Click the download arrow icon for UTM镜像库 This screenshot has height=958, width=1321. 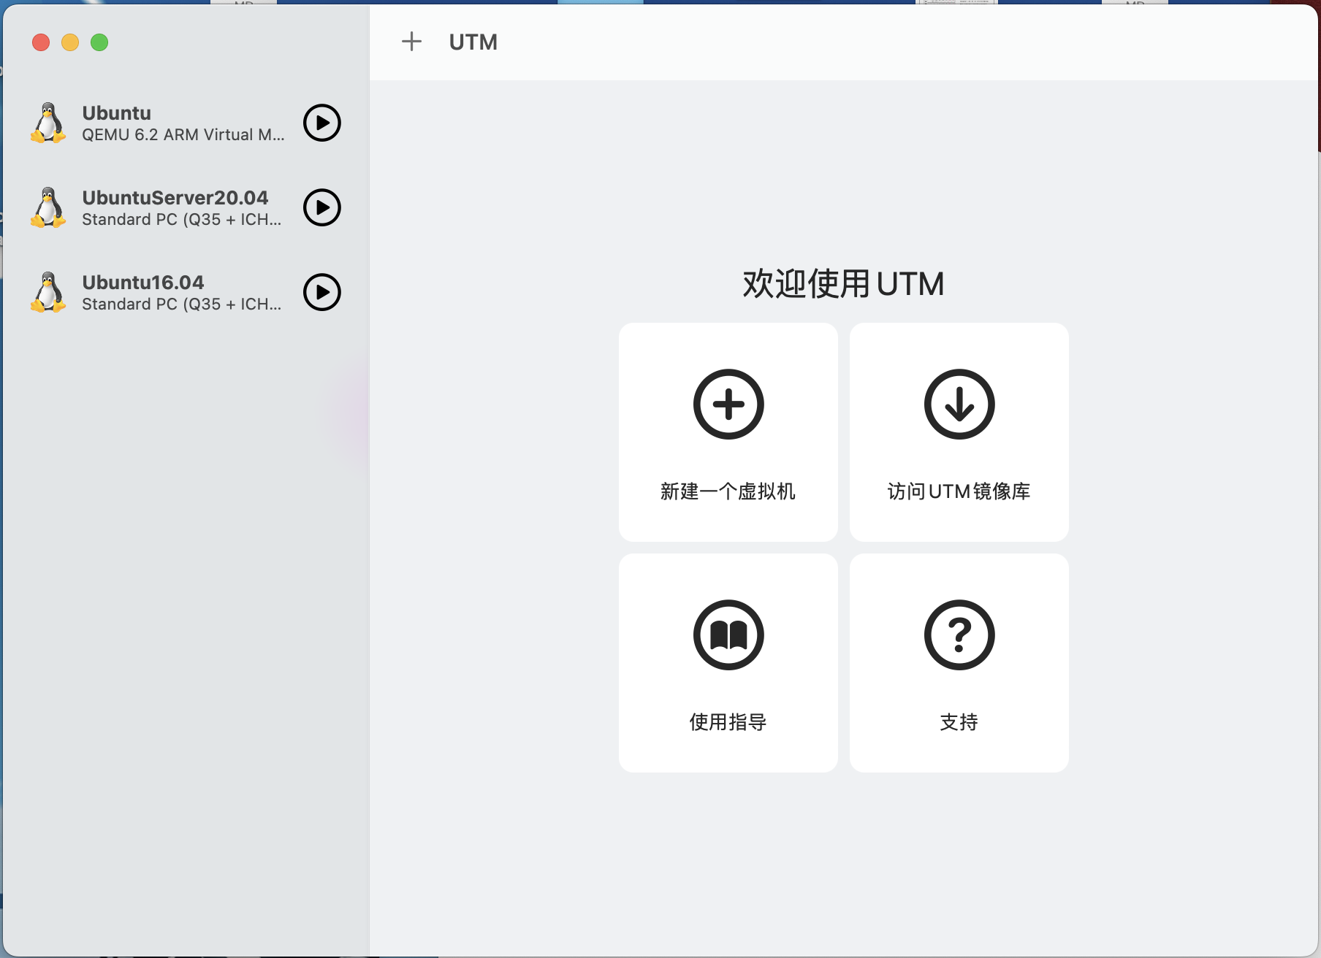tap(959, 404)
